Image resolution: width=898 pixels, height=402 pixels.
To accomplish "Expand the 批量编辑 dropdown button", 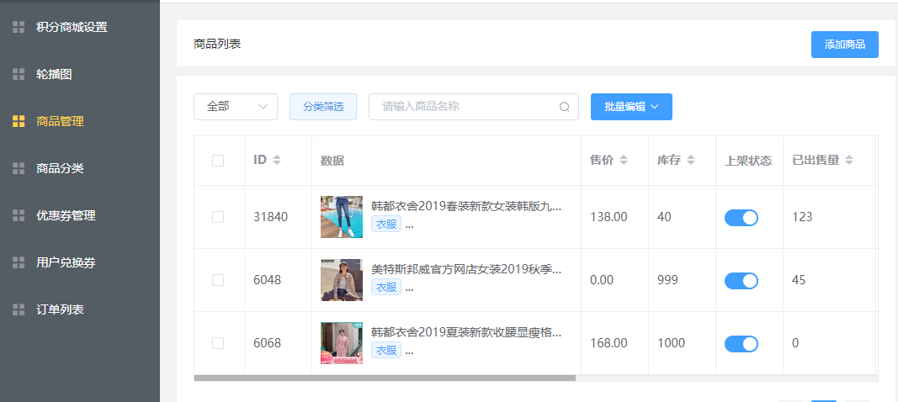I will click(x=631, y=107).
